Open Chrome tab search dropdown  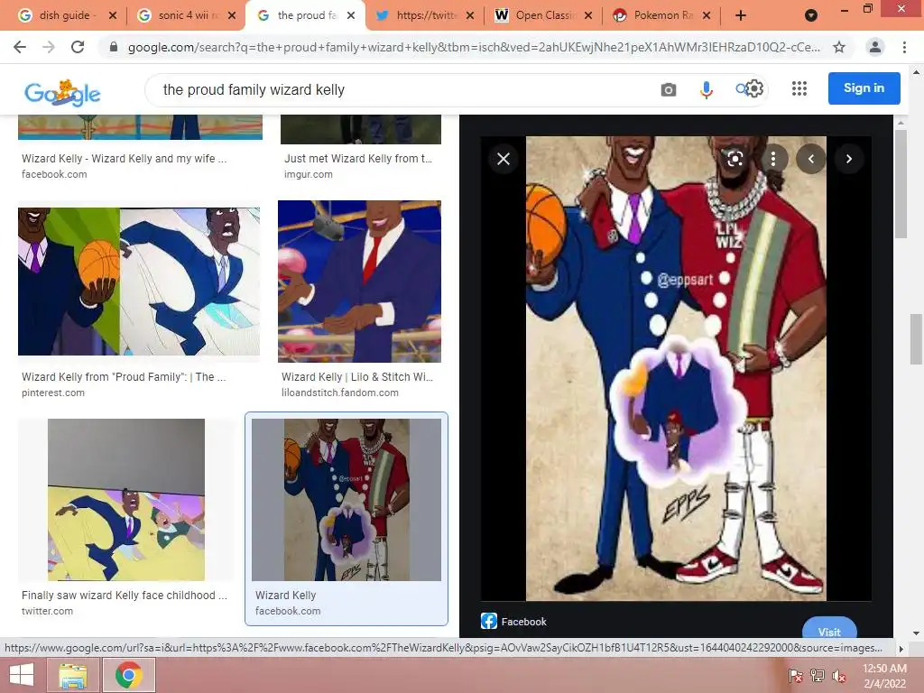tap(811, 15)
